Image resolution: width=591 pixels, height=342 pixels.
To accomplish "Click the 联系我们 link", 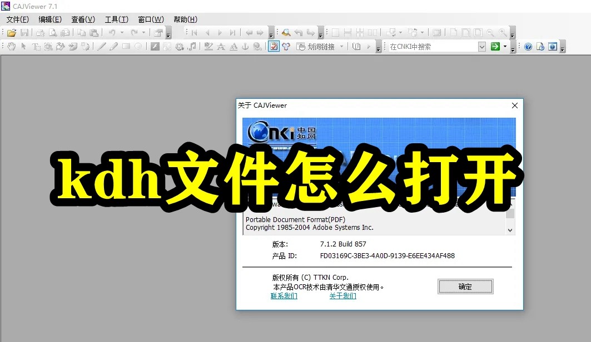I will coord(284,296).
